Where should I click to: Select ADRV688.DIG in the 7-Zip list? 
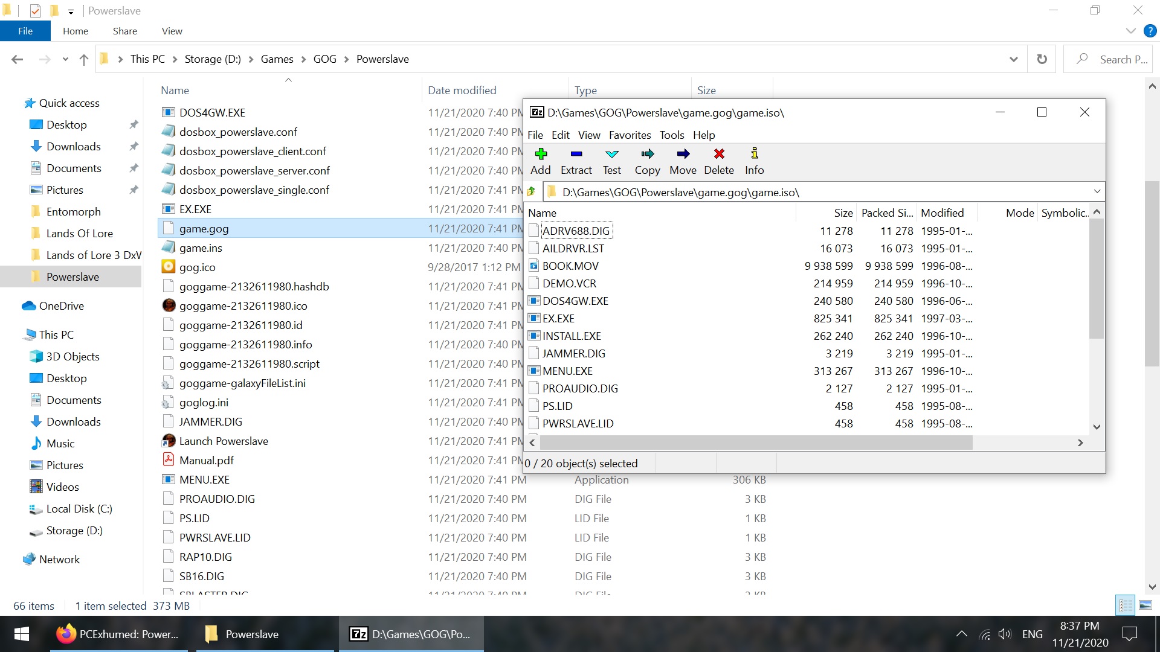pos(576,231)
